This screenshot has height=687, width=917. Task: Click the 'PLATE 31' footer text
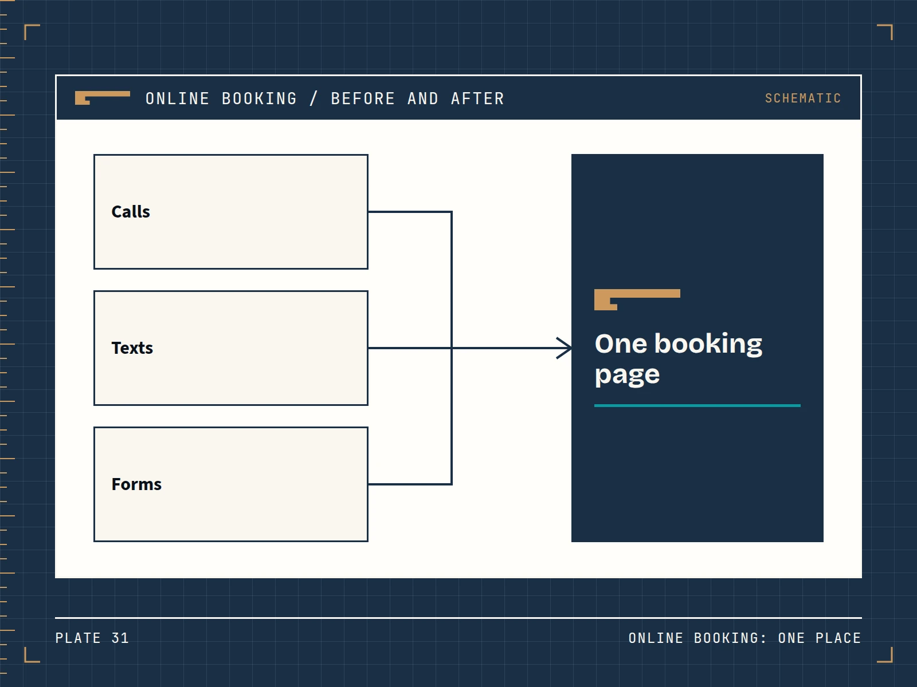tap(92, 638)
